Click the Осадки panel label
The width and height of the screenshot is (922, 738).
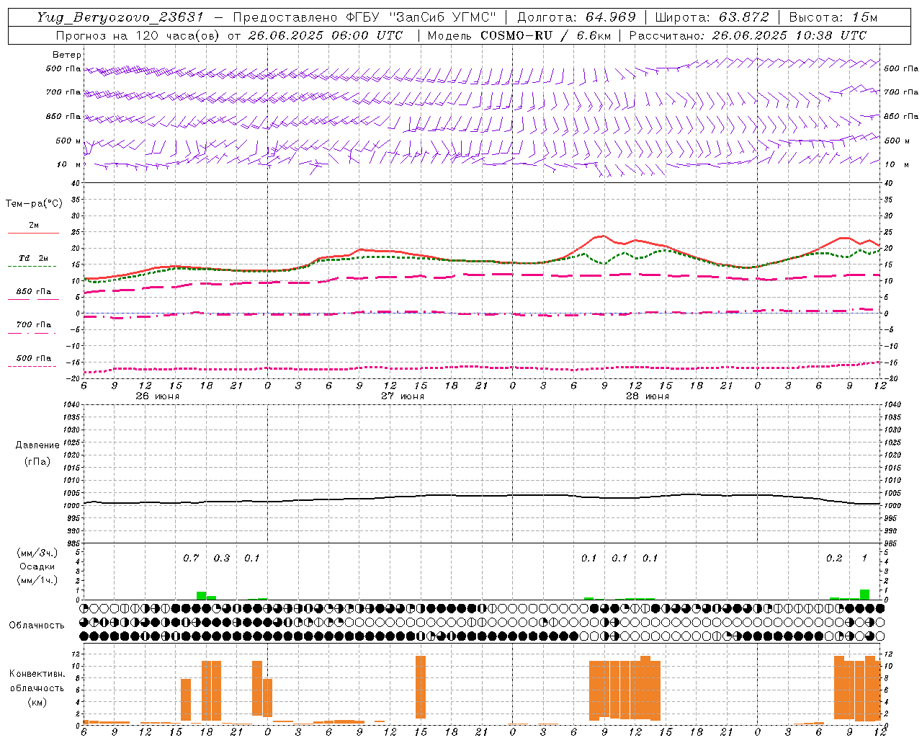point(37,566)
